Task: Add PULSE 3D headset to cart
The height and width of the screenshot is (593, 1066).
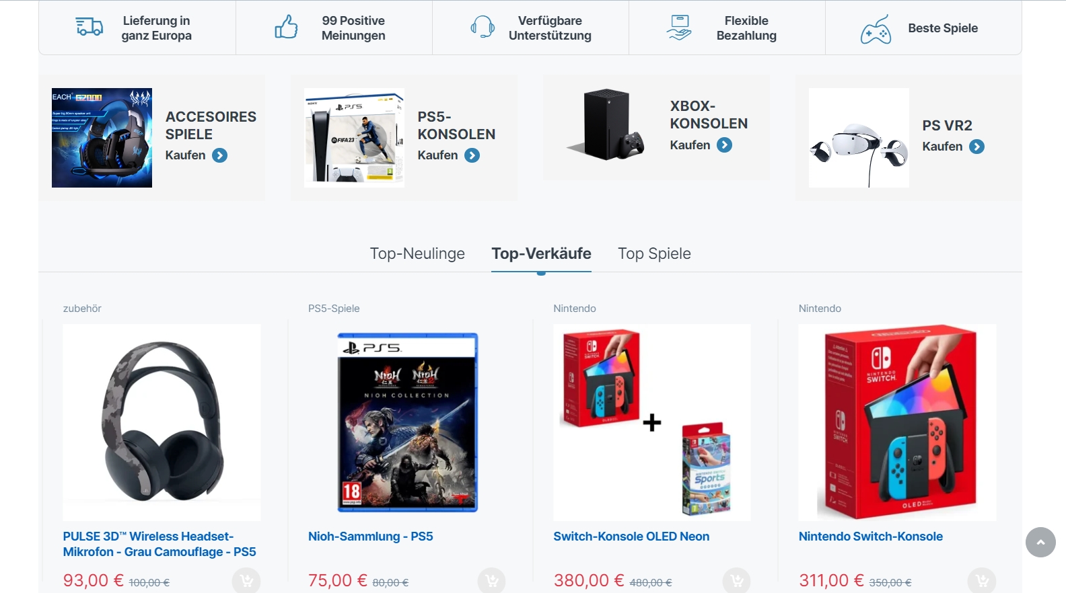Action: [246, 582]
